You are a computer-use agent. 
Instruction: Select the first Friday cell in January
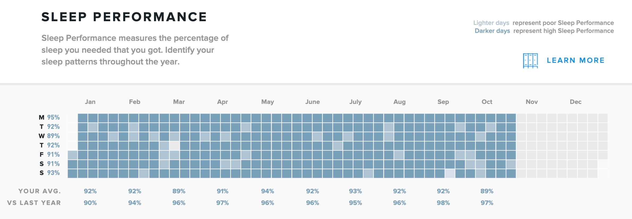[x=72, y=155]
